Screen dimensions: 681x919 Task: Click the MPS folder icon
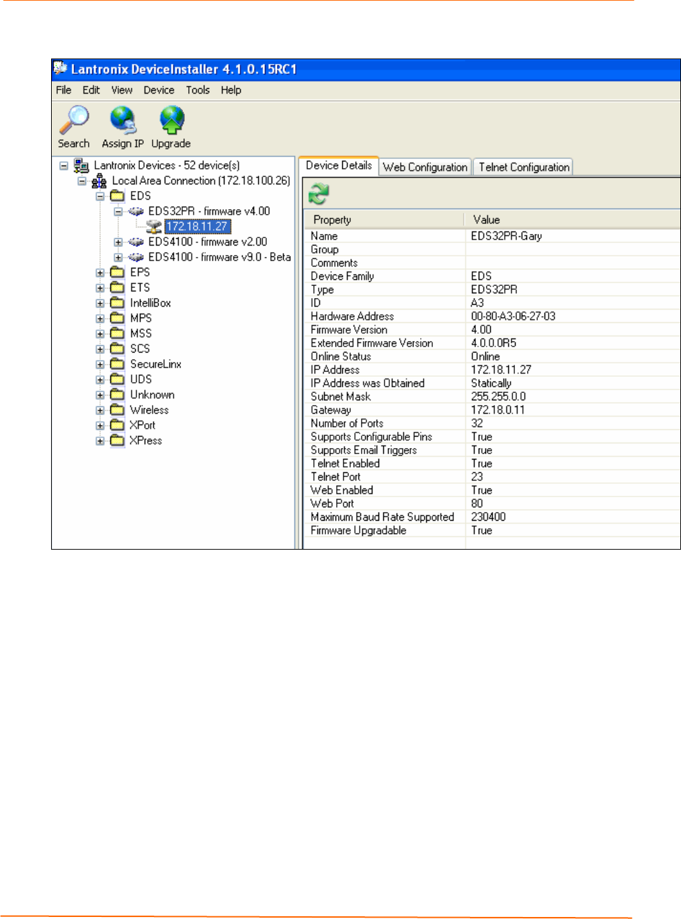118,318
